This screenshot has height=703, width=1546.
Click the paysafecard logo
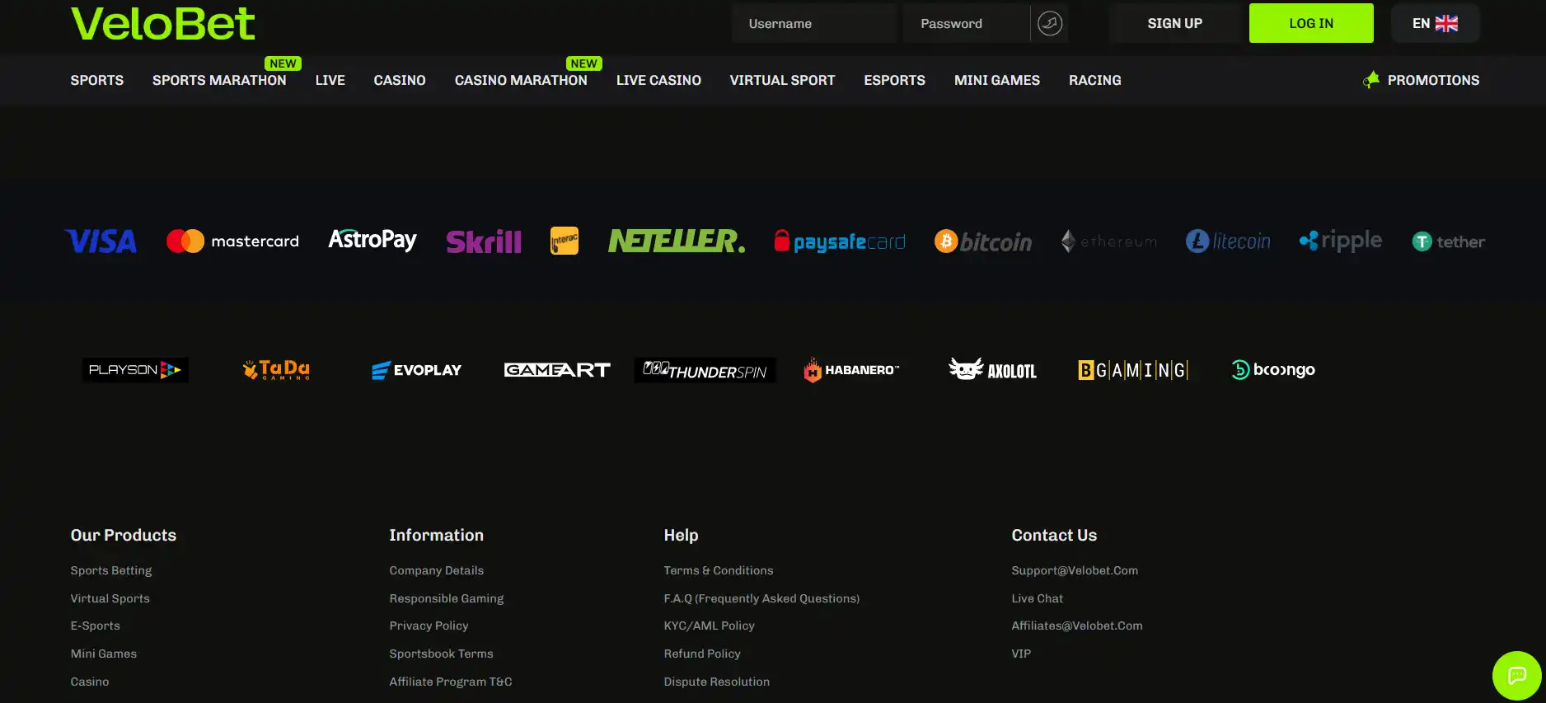[x=840, y=241]
